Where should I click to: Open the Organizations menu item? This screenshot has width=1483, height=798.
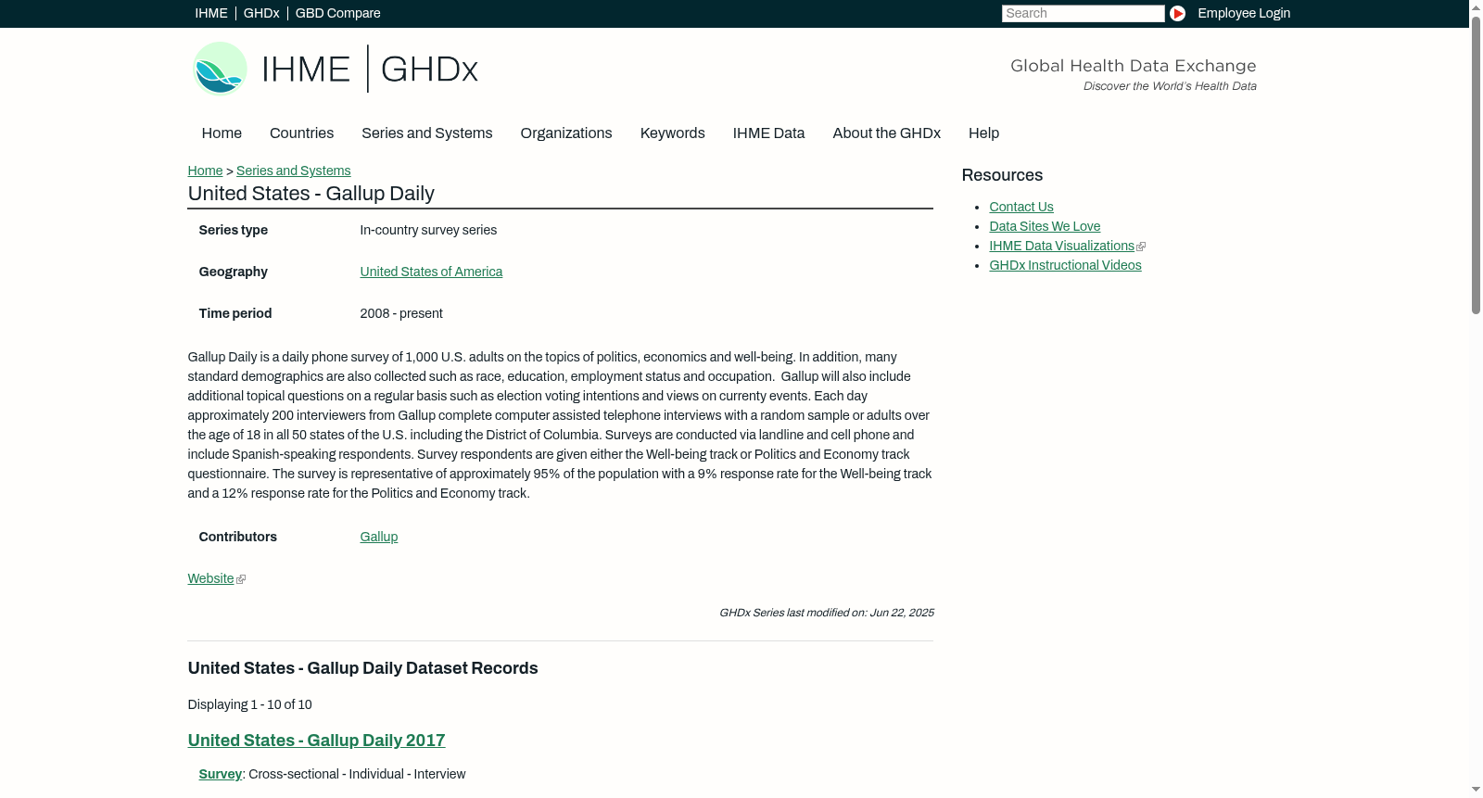click(x=566, y=133)
